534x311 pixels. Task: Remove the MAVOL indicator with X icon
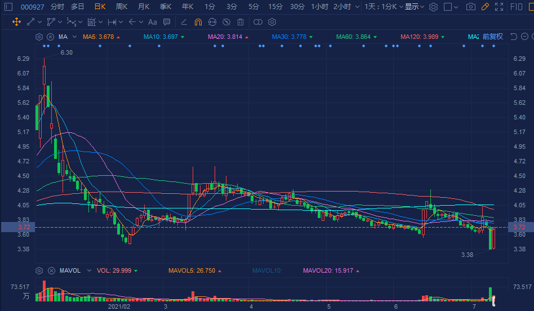50,270
